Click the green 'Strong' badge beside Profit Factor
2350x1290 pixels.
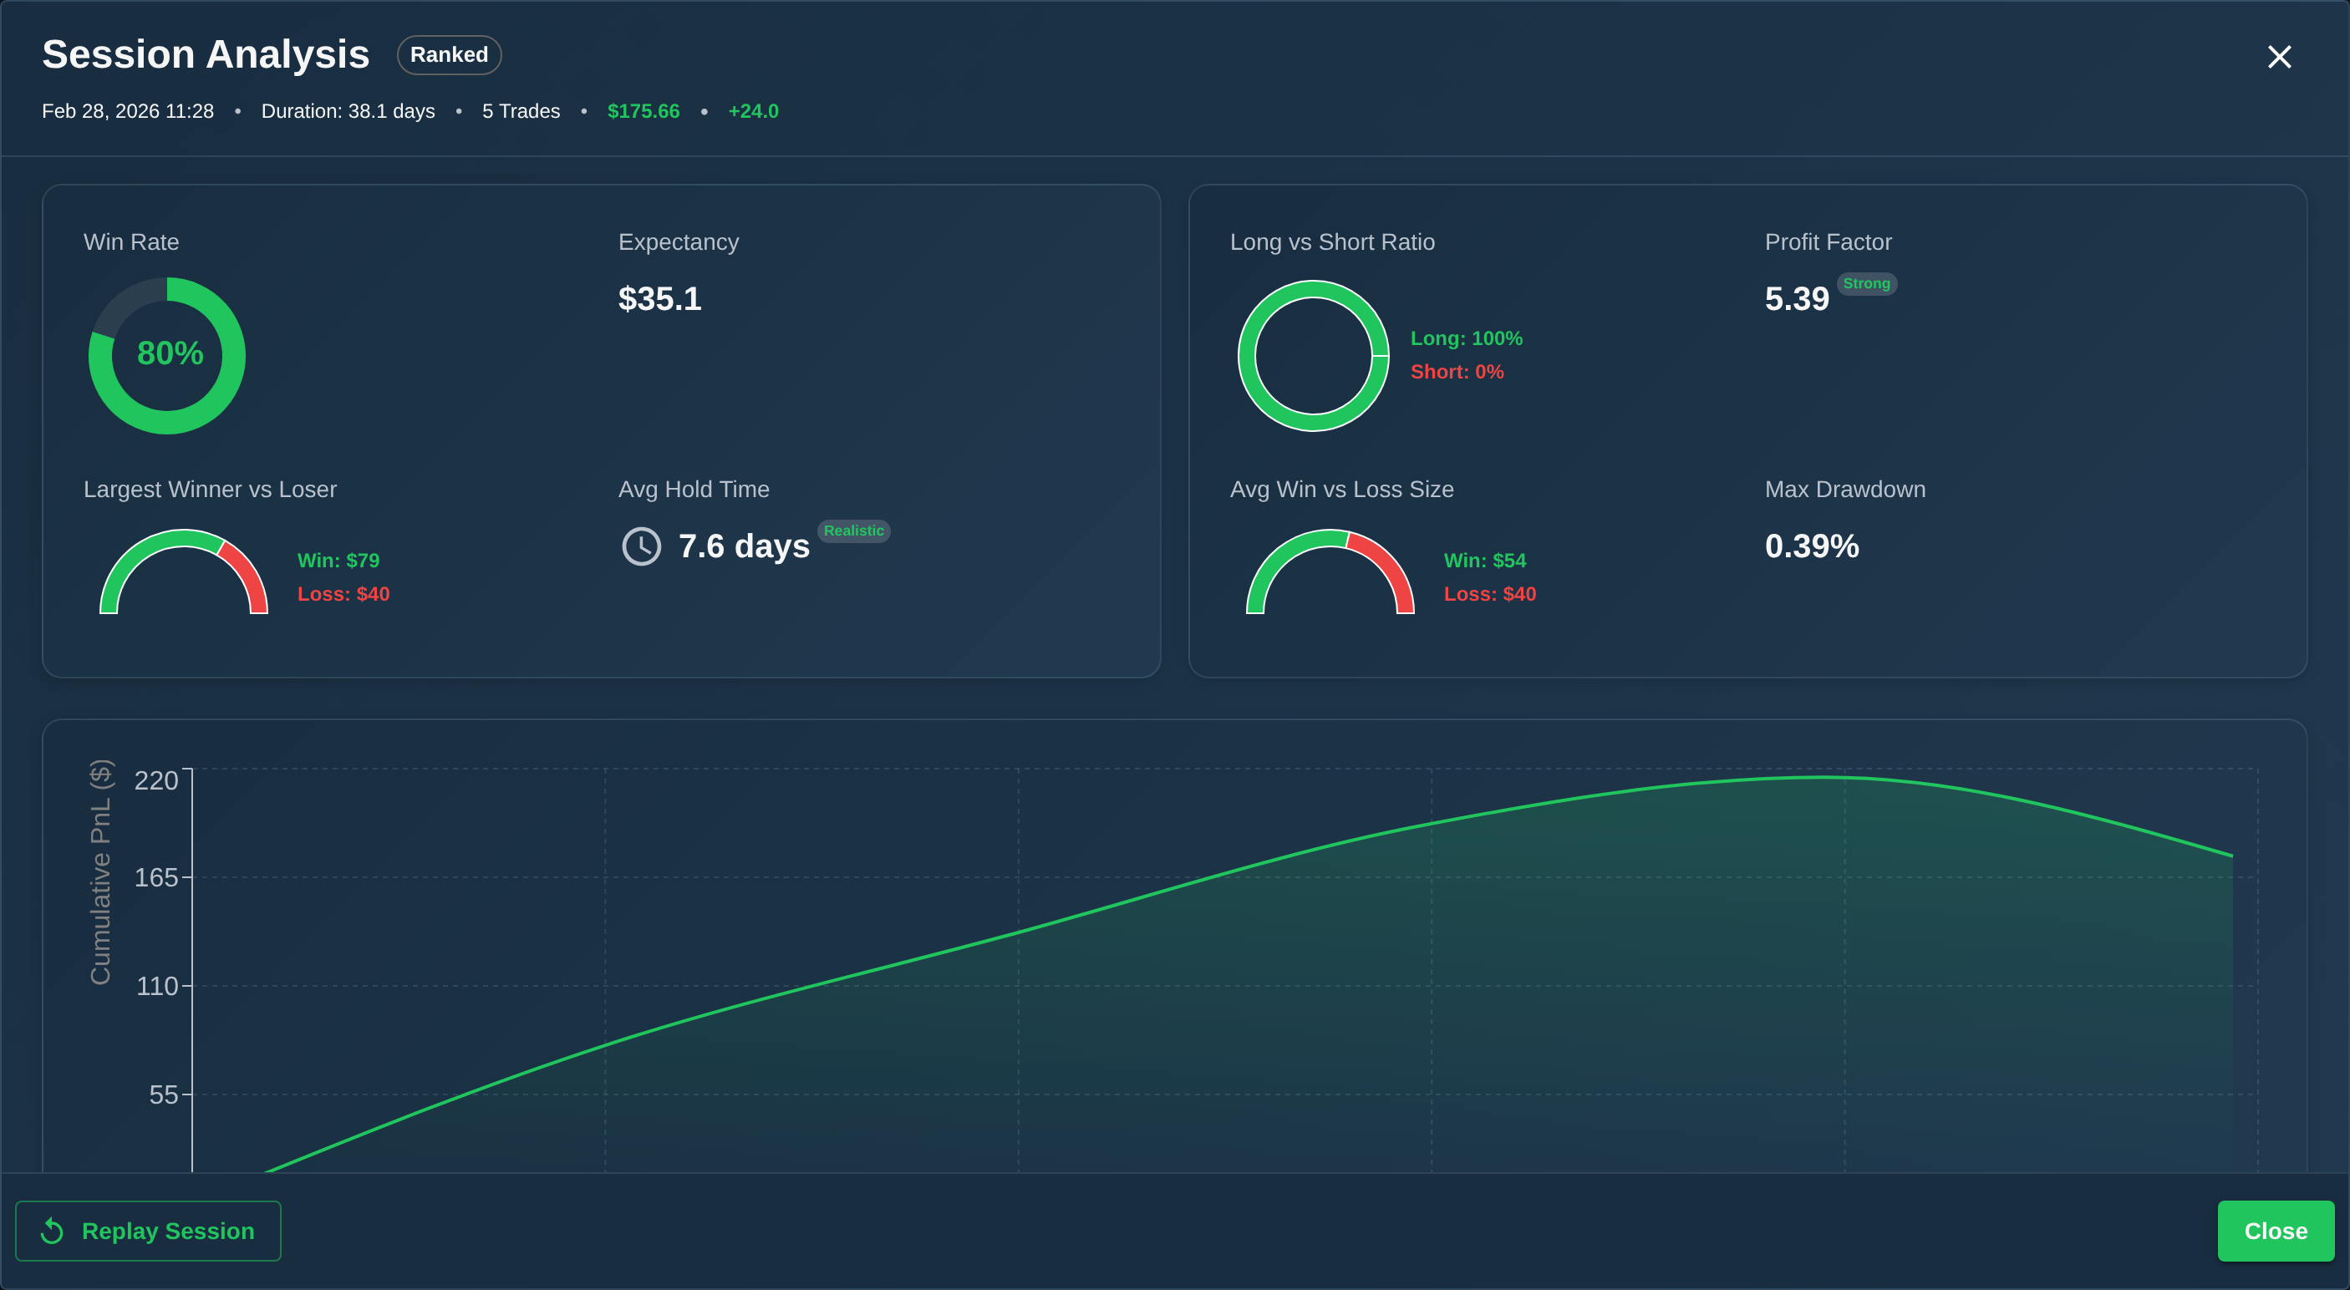pos(1866,284)
